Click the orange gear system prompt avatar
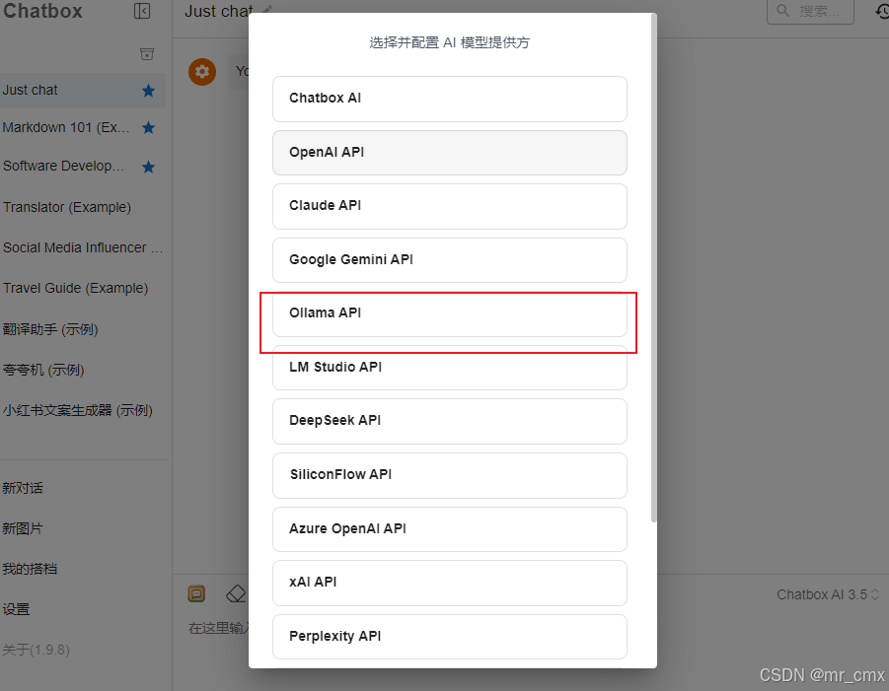This screenshot has height=691, width=889. pos(202,72)
